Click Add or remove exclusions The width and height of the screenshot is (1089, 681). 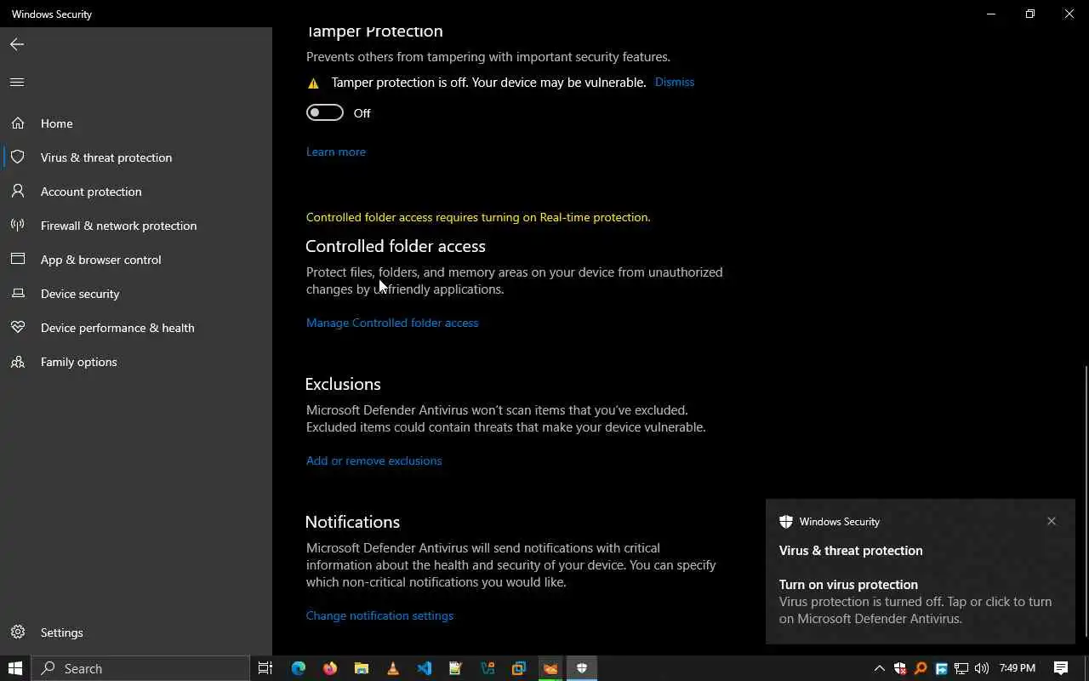coord(374,461)
